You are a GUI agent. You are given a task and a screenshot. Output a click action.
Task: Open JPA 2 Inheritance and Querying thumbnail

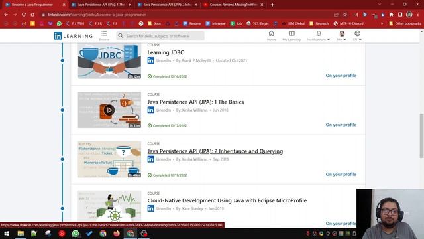coord(109,159)
